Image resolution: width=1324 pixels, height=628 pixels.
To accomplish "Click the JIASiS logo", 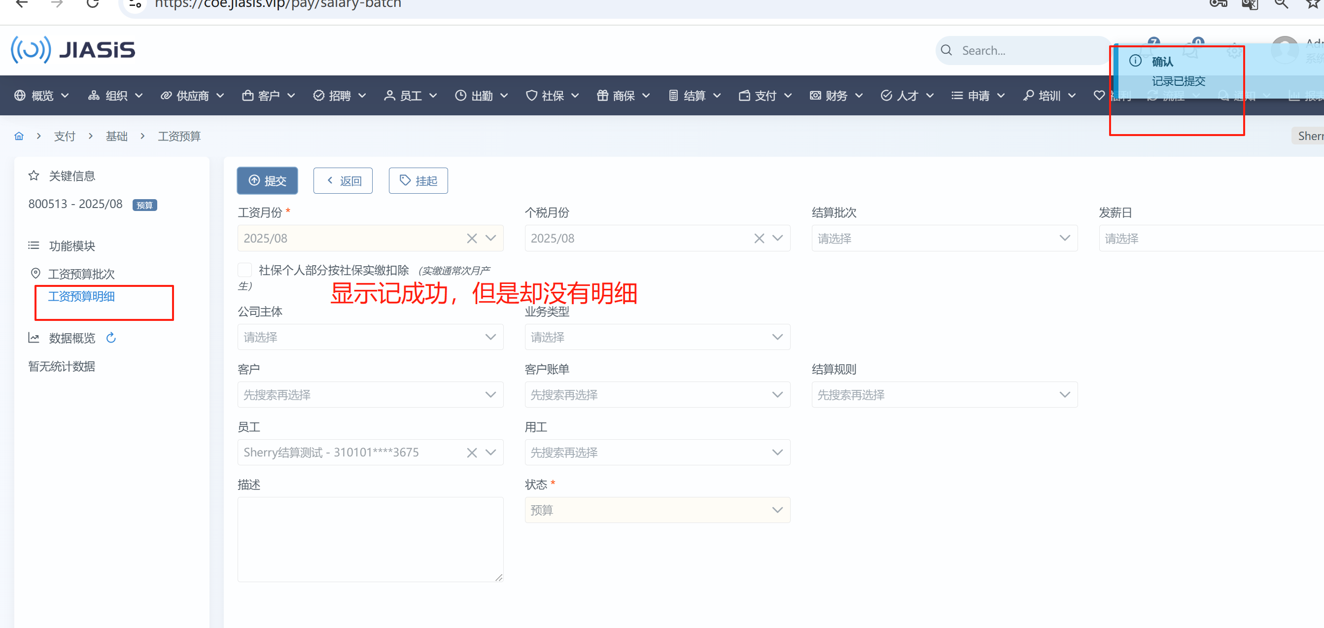I will click(x=73, y=50).
